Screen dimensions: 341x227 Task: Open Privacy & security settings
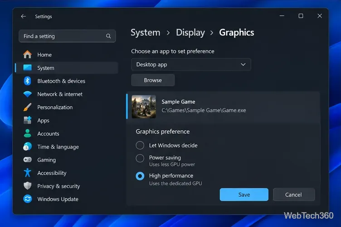67,186
